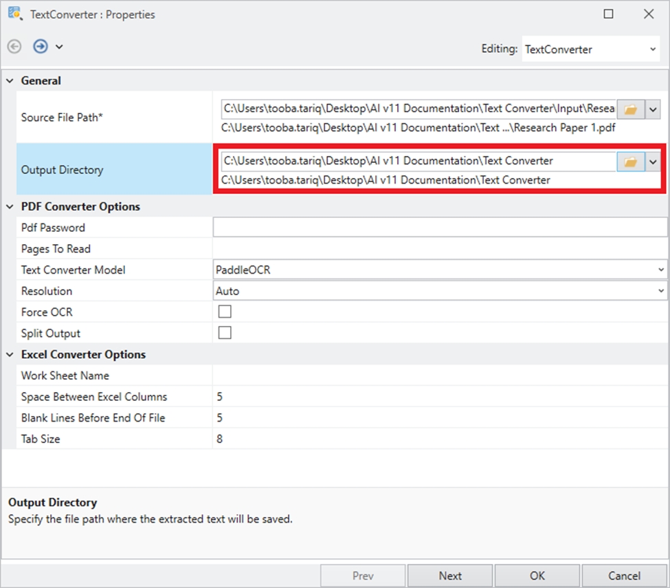Open the Editing TextConverter dropdown
This screenshot has width=670, height=588.
[652, 50]
